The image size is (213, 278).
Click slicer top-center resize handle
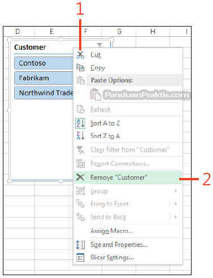(x=60, y=40)
